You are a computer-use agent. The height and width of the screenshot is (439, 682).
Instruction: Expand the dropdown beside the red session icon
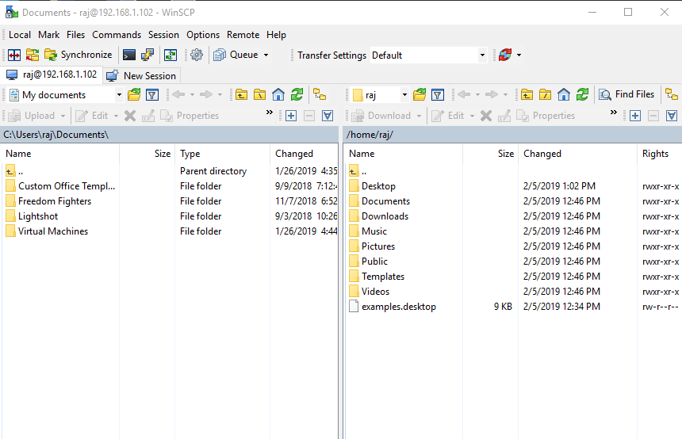519,55
